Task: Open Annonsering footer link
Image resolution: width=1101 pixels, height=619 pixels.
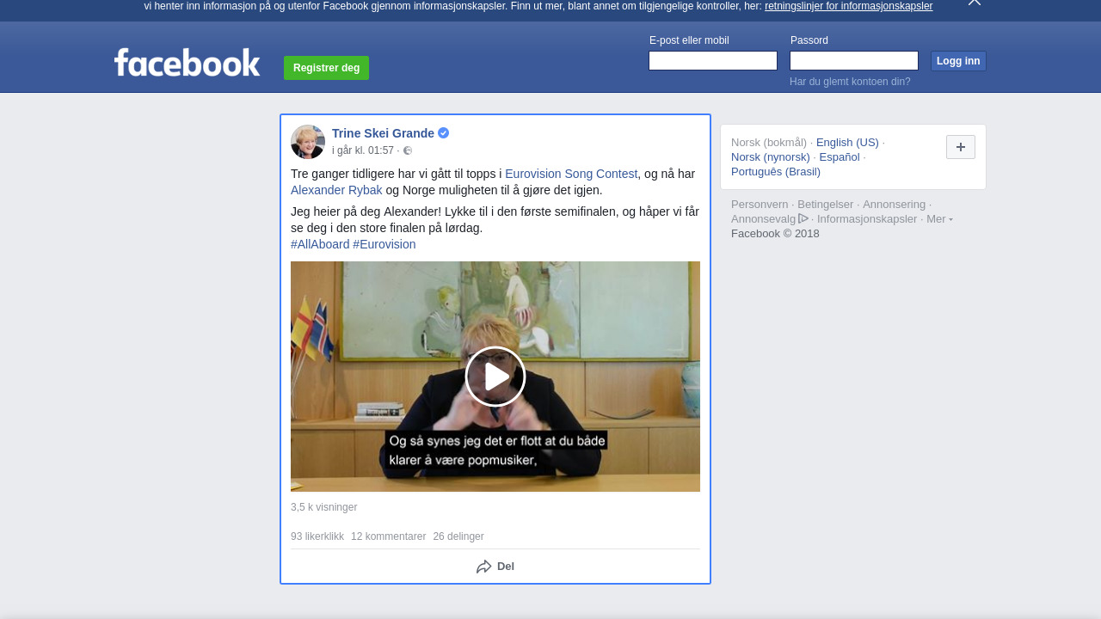Action: [x=895, y=205]
